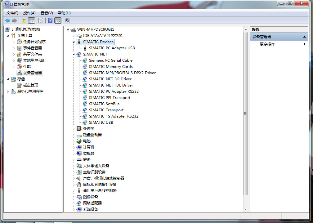
Task: Open the 查看(V) menu
Action: click(47, 13)
